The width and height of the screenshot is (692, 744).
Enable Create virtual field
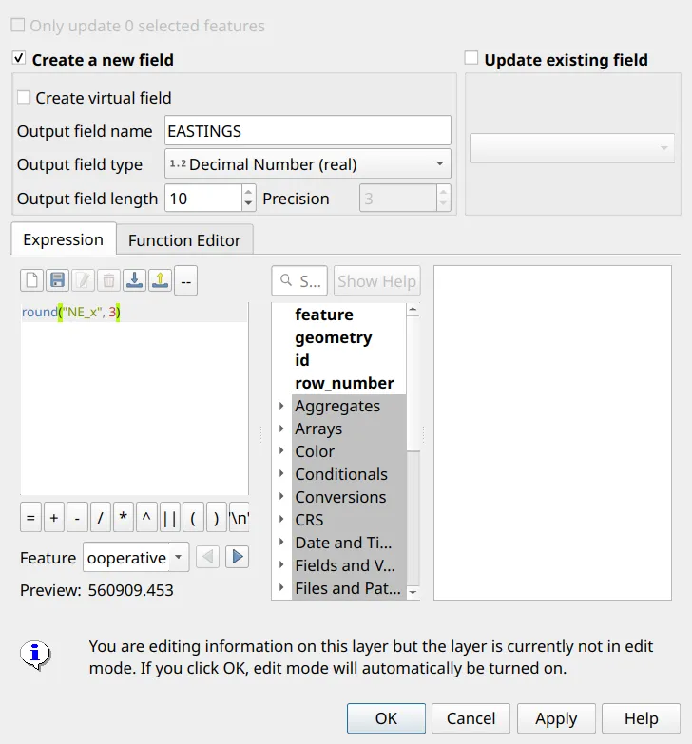coord(24,97)
